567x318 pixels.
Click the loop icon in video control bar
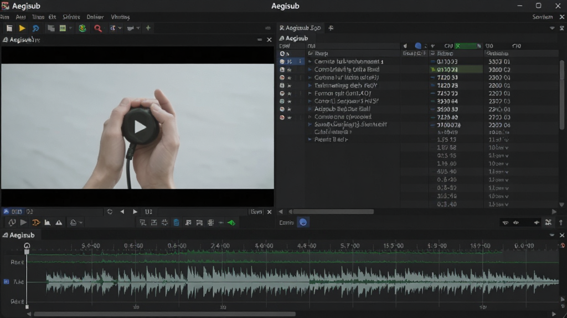(x=110, y=211)
